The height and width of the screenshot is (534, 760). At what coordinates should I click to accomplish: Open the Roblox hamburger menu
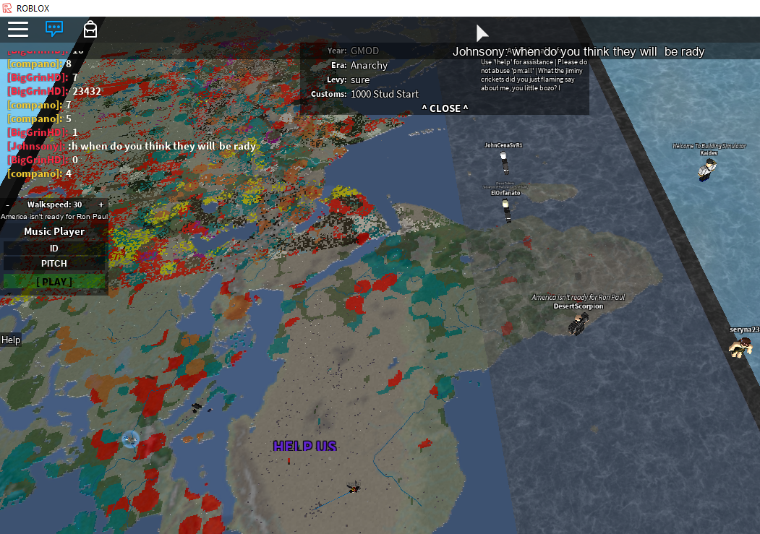[18, 30]
